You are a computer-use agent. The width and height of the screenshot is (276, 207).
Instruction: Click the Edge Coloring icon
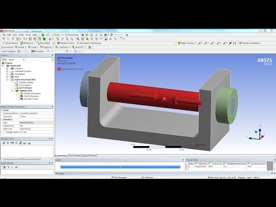[x=179, y=43]
